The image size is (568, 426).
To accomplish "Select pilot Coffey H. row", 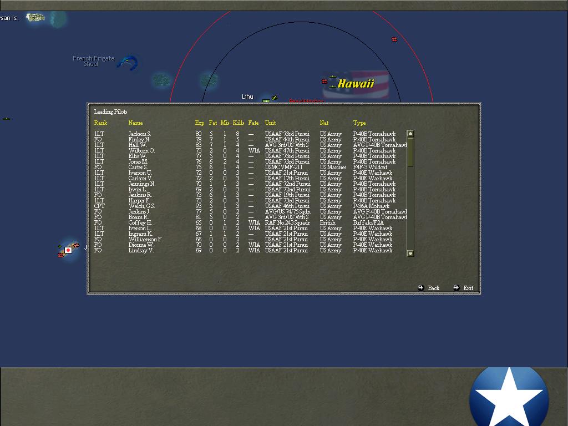I will (250, 223).
